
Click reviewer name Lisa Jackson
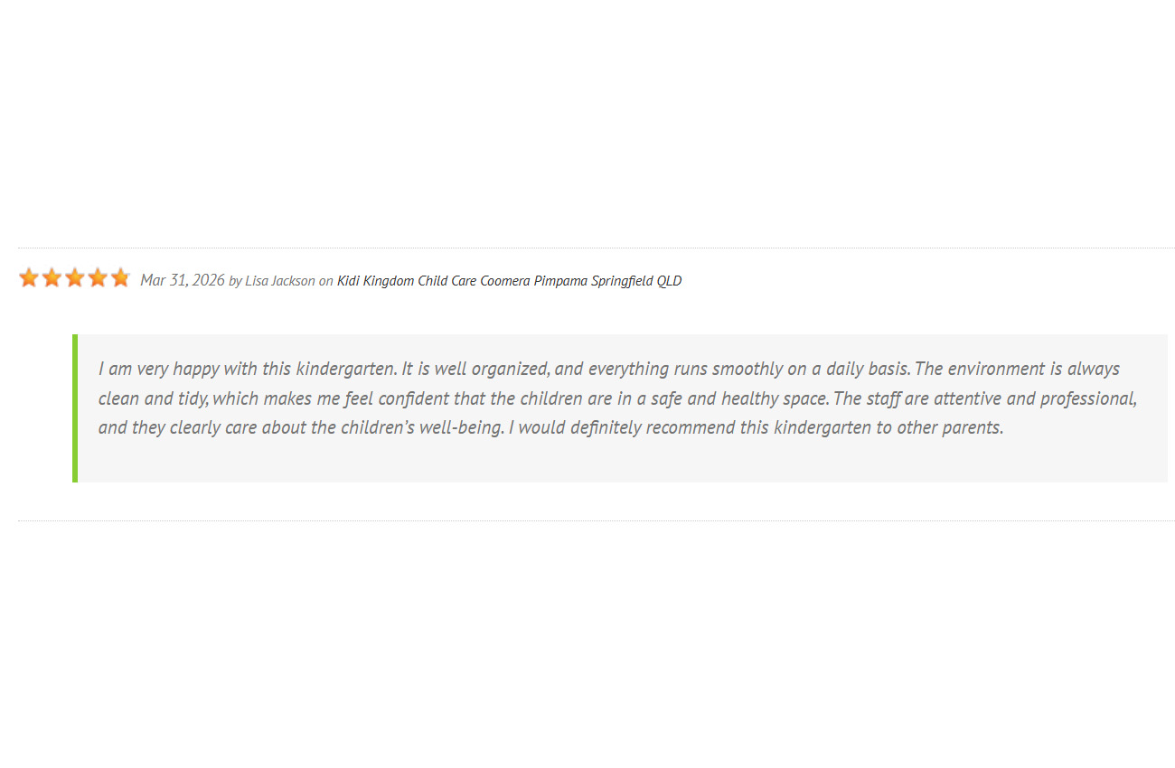pyautogui.click(x=280, y=281)
